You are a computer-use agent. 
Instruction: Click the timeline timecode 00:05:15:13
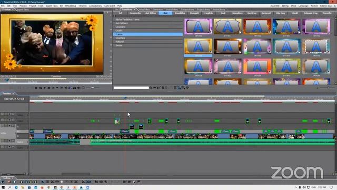pyautogui.click(x=14, y=99)
